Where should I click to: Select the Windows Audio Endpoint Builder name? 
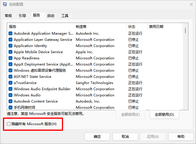(x=42, y=89)
